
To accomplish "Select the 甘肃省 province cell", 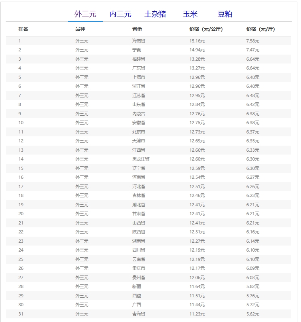I will [139, 214].
